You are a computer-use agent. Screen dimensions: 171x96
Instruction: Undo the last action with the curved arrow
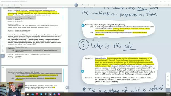pos(21,5)
